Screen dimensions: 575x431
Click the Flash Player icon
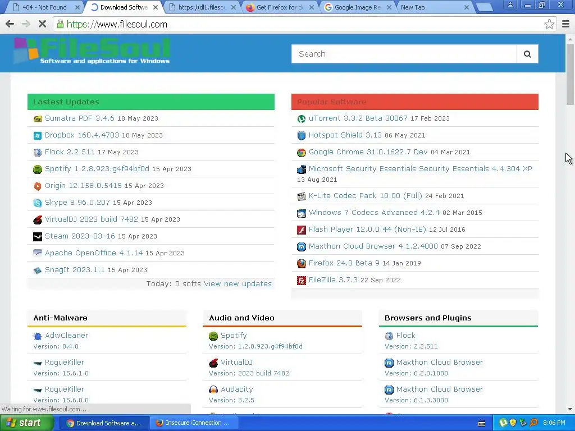click(302, 230)
